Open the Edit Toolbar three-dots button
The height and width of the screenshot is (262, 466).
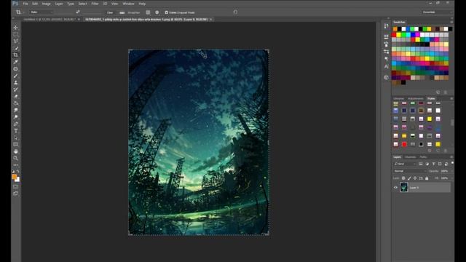click(x=16, y=165)
